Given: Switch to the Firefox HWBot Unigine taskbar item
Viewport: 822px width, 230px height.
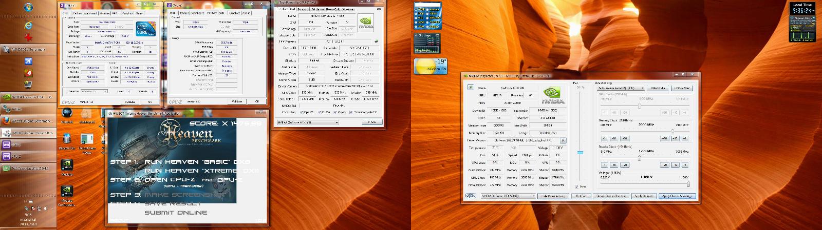Looking at the screenshot, I should pyautogui.click(x=28, y=121).
